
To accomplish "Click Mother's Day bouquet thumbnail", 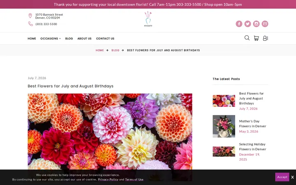I will [224, 126].
